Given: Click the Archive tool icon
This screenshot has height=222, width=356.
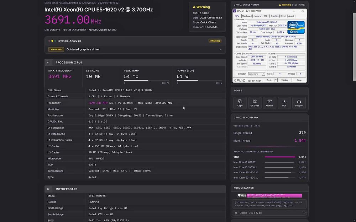Looking at the screenshot, I should (269, 103).
